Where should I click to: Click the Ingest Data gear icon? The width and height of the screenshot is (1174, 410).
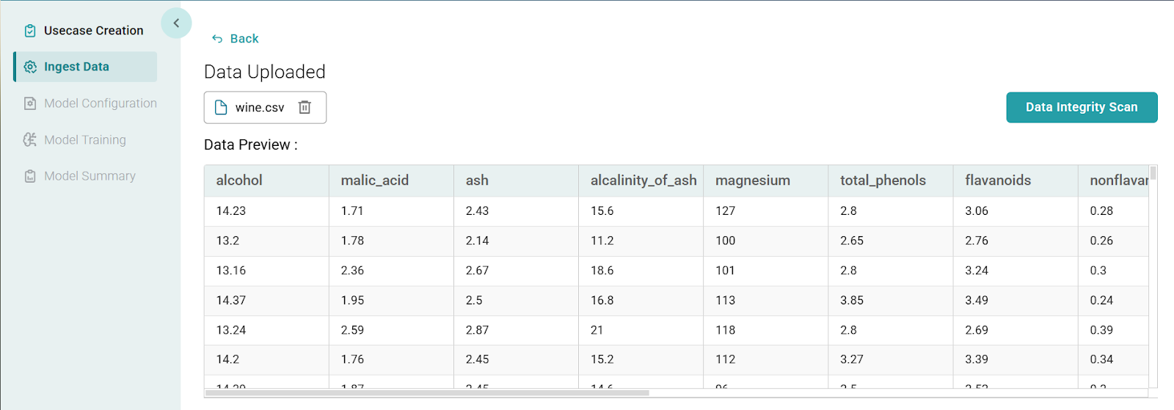click(x=30, y=67)
